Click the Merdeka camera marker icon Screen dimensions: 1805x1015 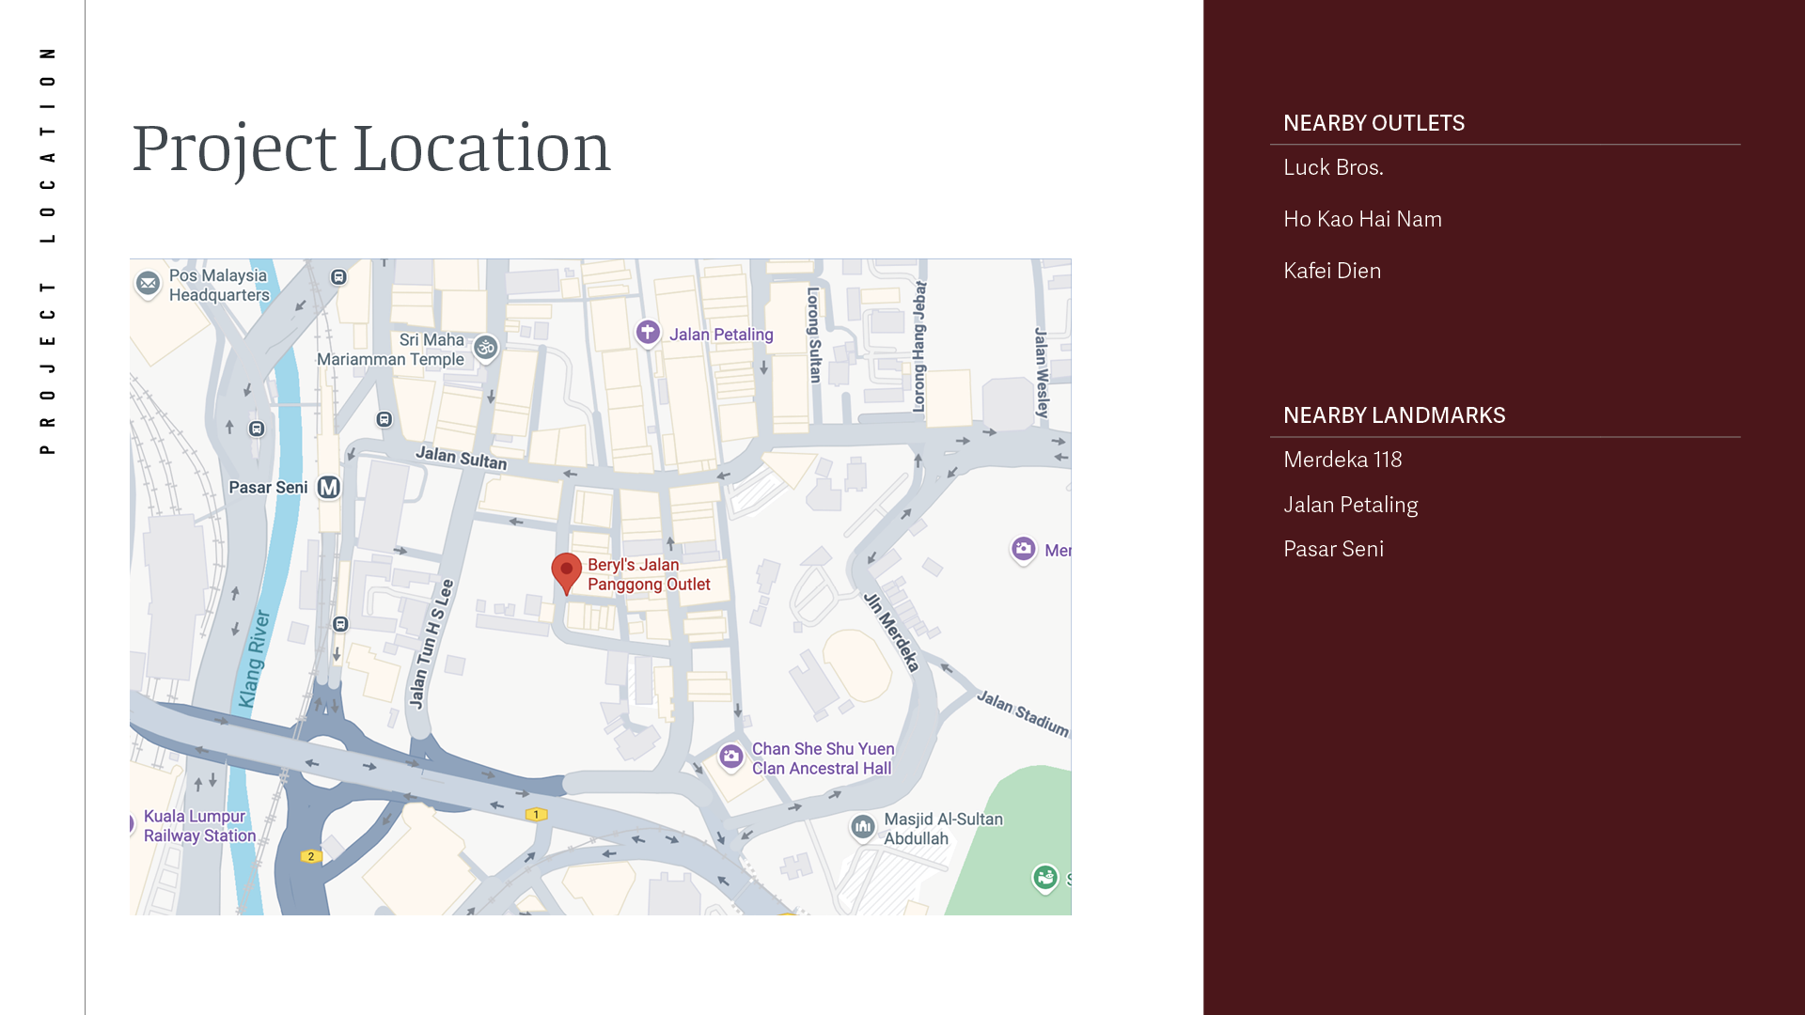click(x=1023, y=549)
